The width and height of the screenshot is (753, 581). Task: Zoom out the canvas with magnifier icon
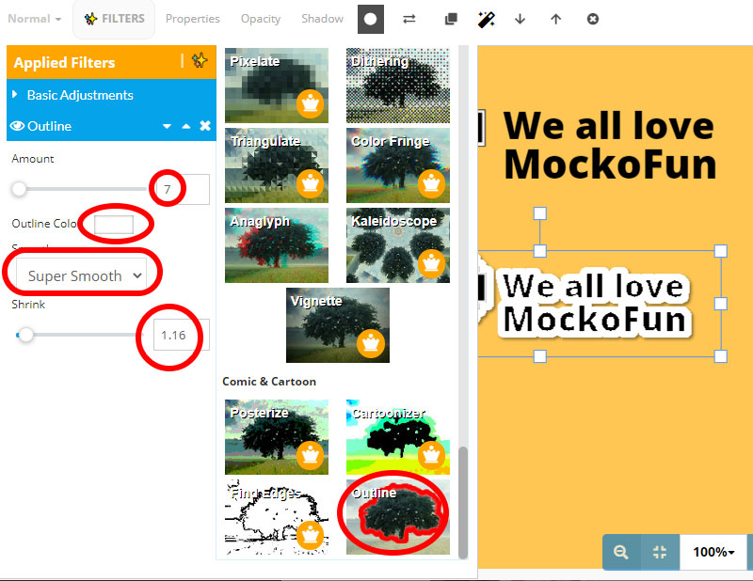click(621, 552)
